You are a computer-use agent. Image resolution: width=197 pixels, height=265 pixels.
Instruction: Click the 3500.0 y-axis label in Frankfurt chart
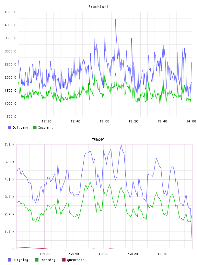(10, 38)
